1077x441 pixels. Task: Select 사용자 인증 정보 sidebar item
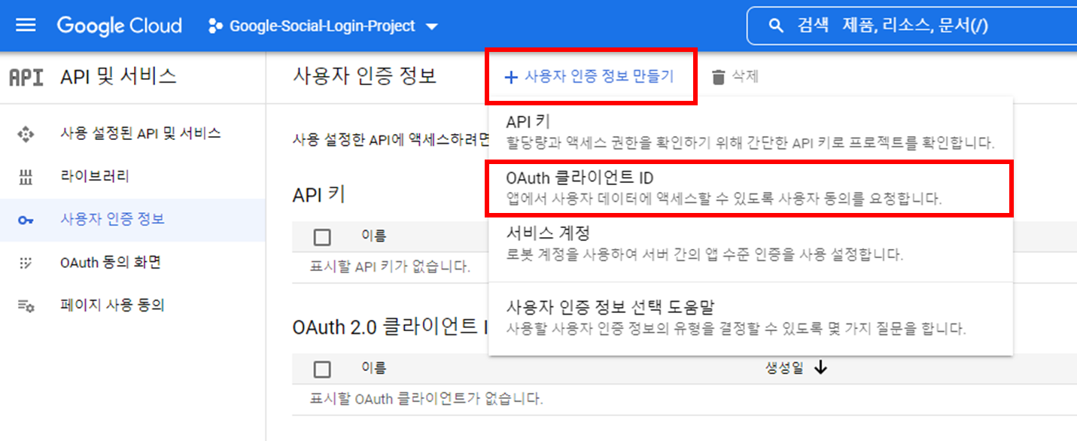(x=132, y=220)
